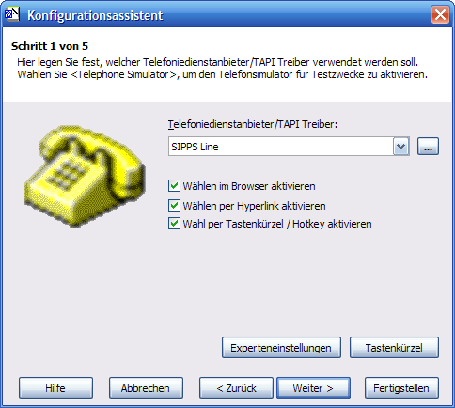Image resolution: width=455 pixels, height=408 pixels.
Task: Click the yellow telephone illustration
Action: (85, 176)
